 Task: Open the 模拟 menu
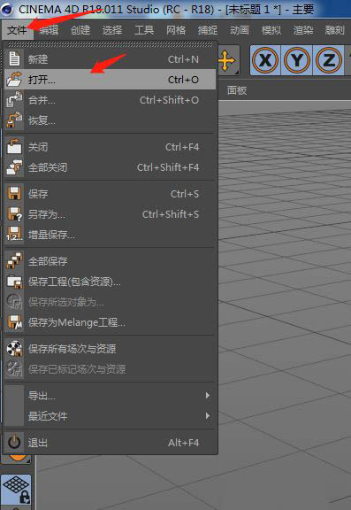[271, 30]
